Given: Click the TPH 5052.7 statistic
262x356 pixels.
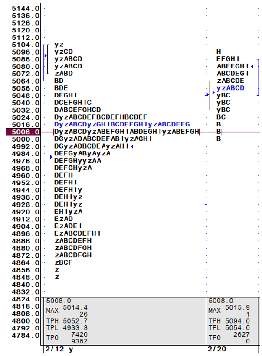Looking at the screenshot, I should (x=66, y=321).
